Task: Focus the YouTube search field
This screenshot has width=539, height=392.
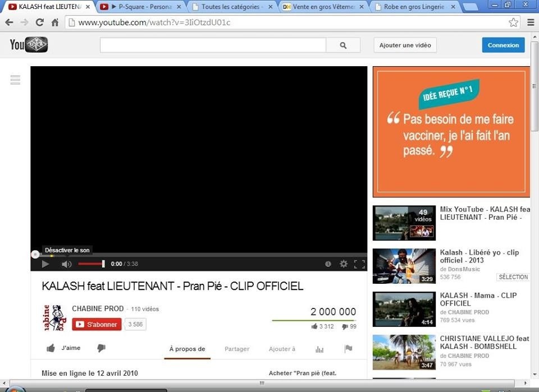Action: pos(213,45)
